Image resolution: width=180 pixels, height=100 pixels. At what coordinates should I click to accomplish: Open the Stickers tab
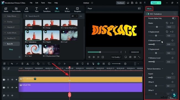point(67,10)
